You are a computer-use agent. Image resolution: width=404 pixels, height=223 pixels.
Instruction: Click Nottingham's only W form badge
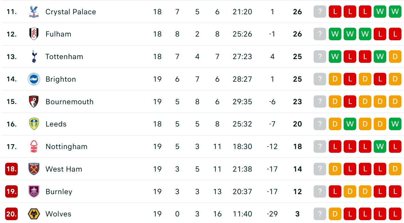pos(380,146)
